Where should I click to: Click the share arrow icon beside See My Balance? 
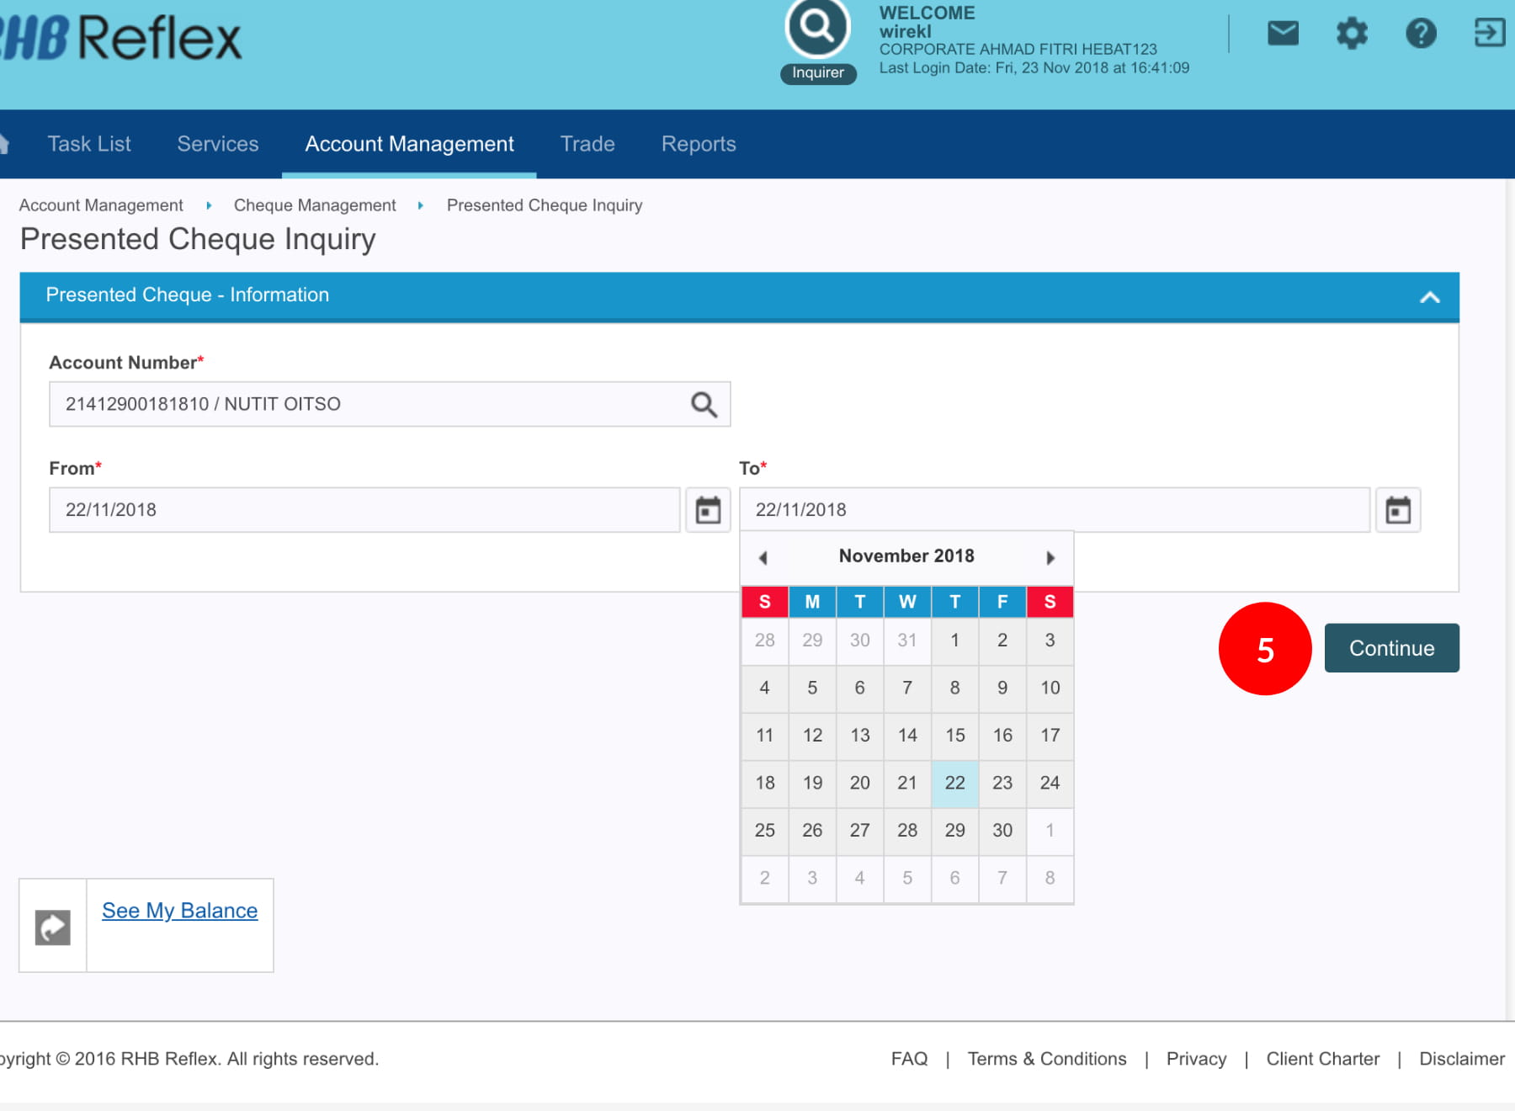point(53,928)
